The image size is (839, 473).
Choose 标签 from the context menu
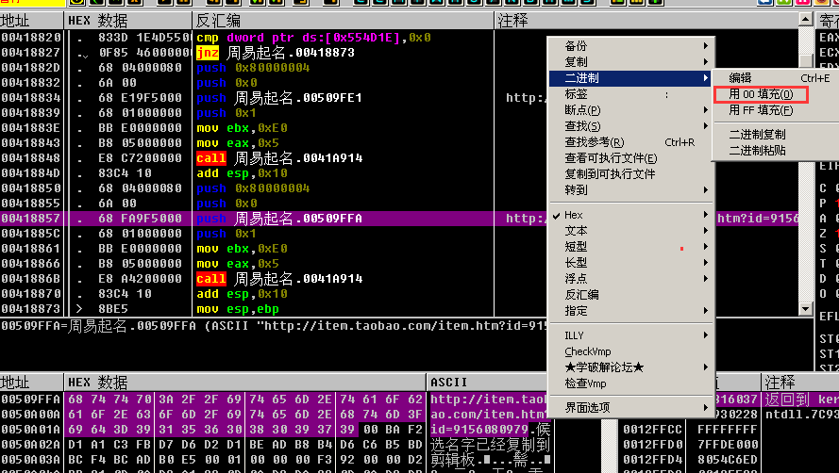click(631, 94)
